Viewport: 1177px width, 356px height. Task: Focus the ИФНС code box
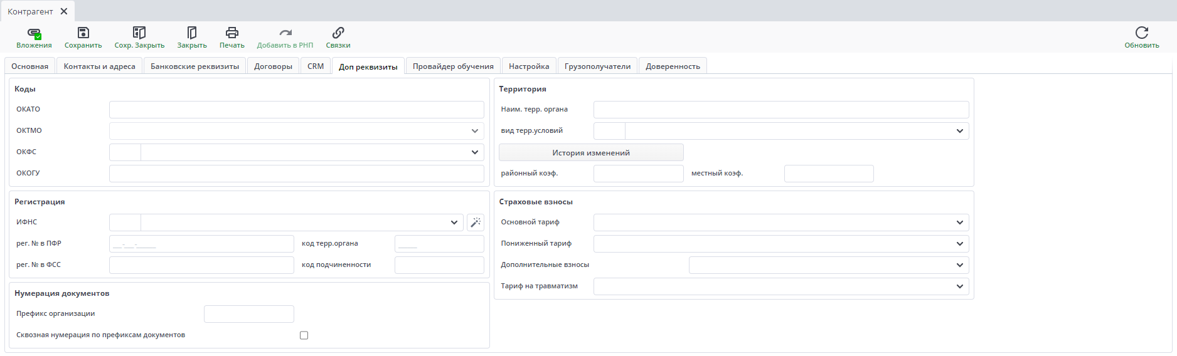(x=125, y=223)
